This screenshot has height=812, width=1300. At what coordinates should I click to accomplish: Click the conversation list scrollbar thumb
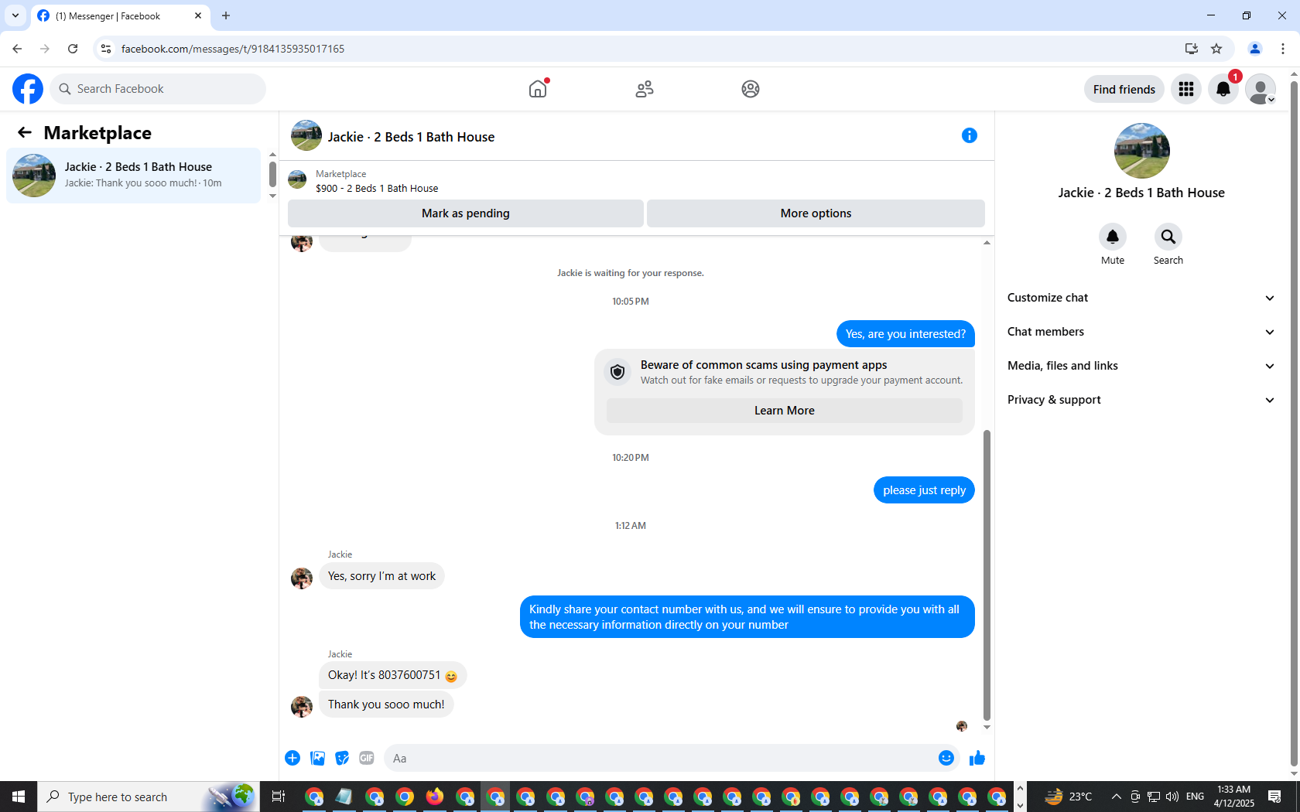pyautogui.click(x=272, y=174)
